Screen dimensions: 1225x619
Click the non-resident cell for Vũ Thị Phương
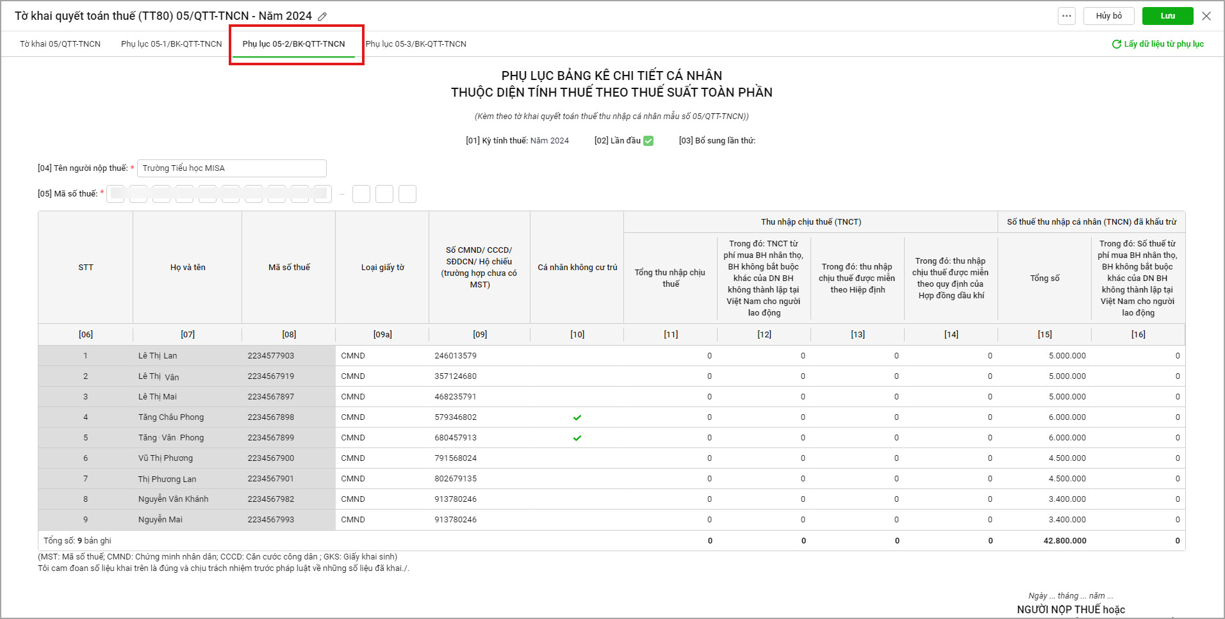point(577,458)
